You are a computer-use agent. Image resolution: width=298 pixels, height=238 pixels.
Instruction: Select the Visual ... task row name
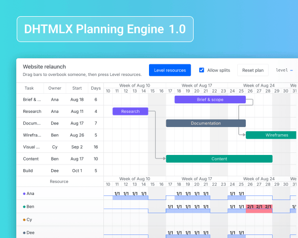click(x=31, y=147)
